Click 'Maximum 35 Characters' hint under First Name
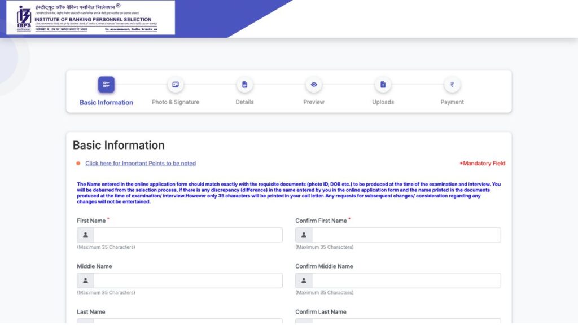 (106, 247)
